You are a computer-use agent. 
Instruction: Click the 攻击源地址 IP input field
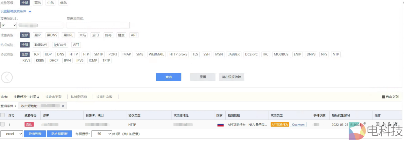coord(40,25)
